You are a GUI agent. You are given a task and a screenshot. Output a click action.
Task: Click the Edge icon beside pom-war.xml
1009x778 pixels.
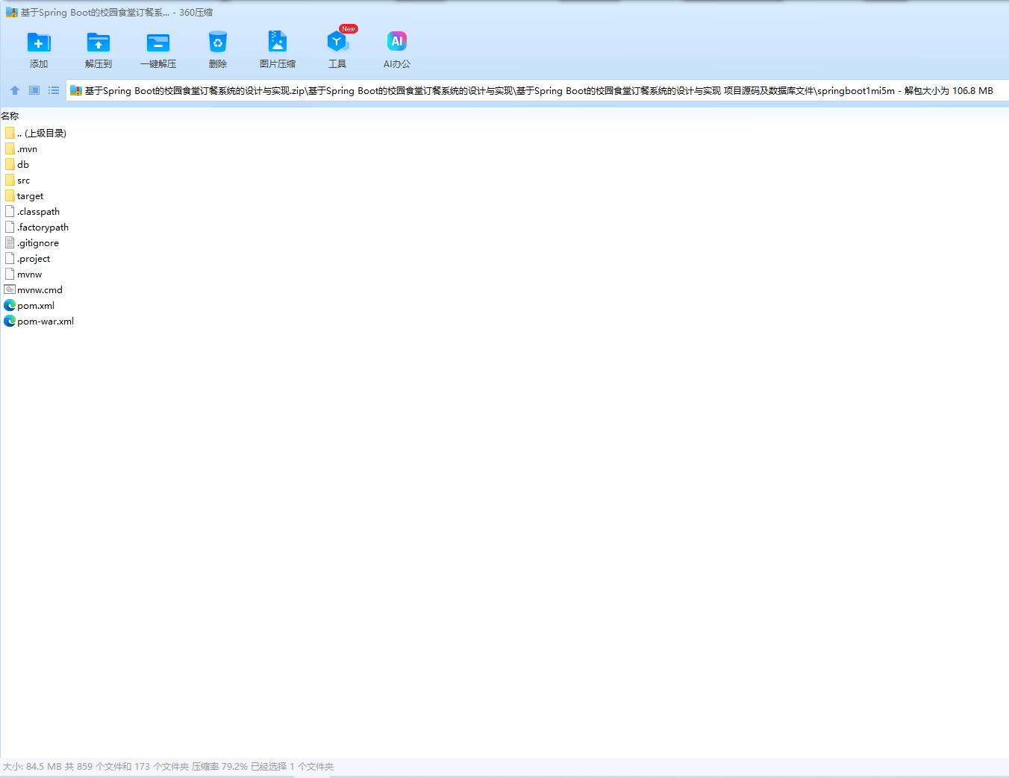pyautogui.click(x=10, y=321)
